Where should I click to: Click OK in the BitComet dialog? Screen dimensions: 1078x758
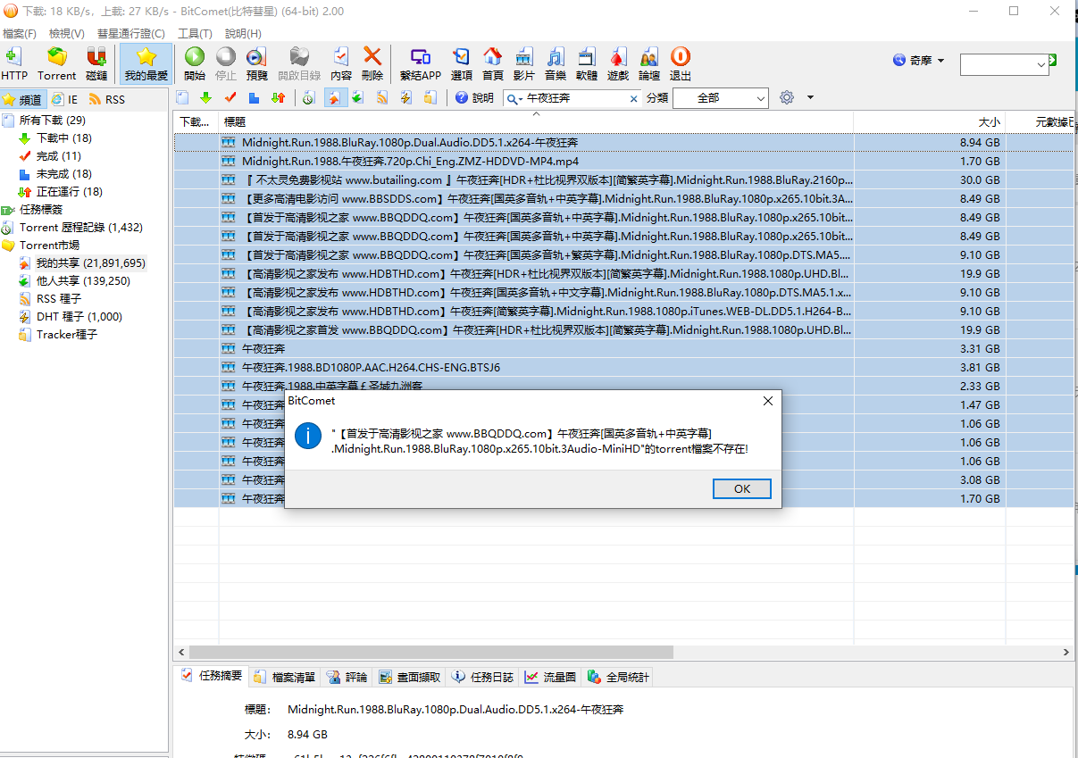tap(742, 488)
